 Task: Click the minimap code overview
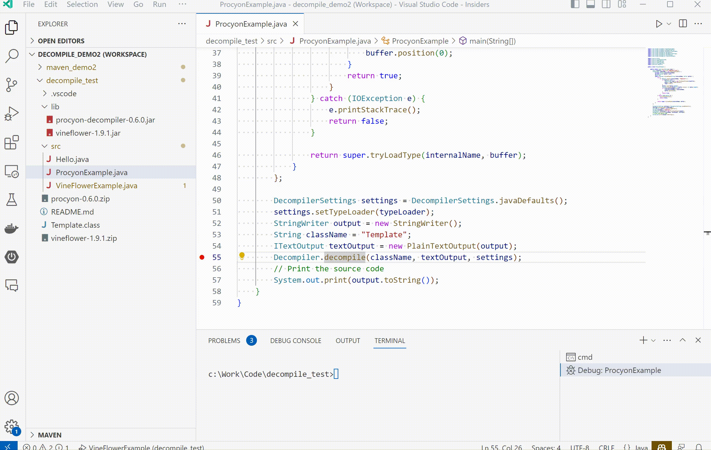tap(674, 82)
